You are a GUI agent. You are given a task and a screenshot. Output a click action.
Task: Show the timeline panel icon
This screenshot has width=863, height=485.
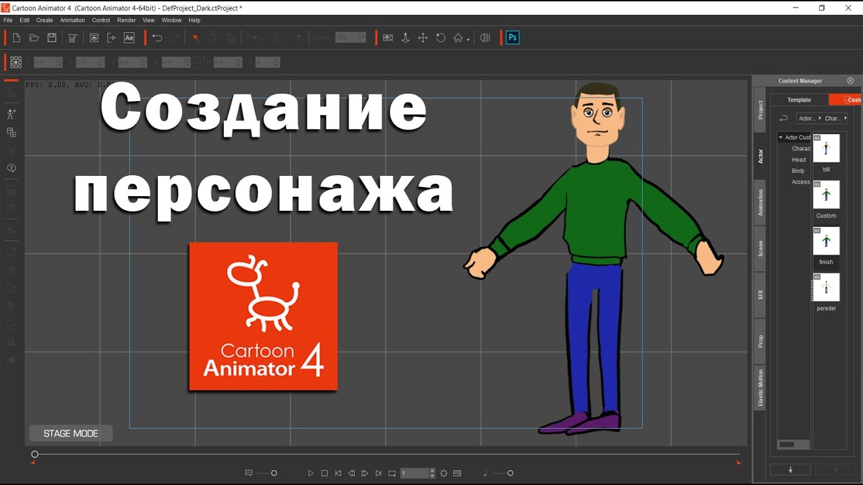pyautogui.click(x=457, y=474)
